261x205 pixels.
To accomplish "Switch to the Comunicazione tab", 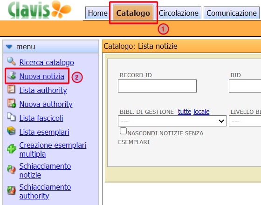I will pyautogui.click(x=231, y=13).
